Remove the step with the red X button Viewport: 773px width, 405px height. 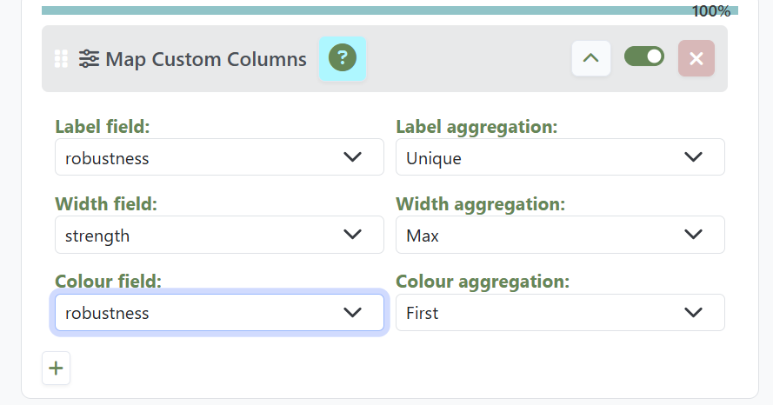(696, 58)
